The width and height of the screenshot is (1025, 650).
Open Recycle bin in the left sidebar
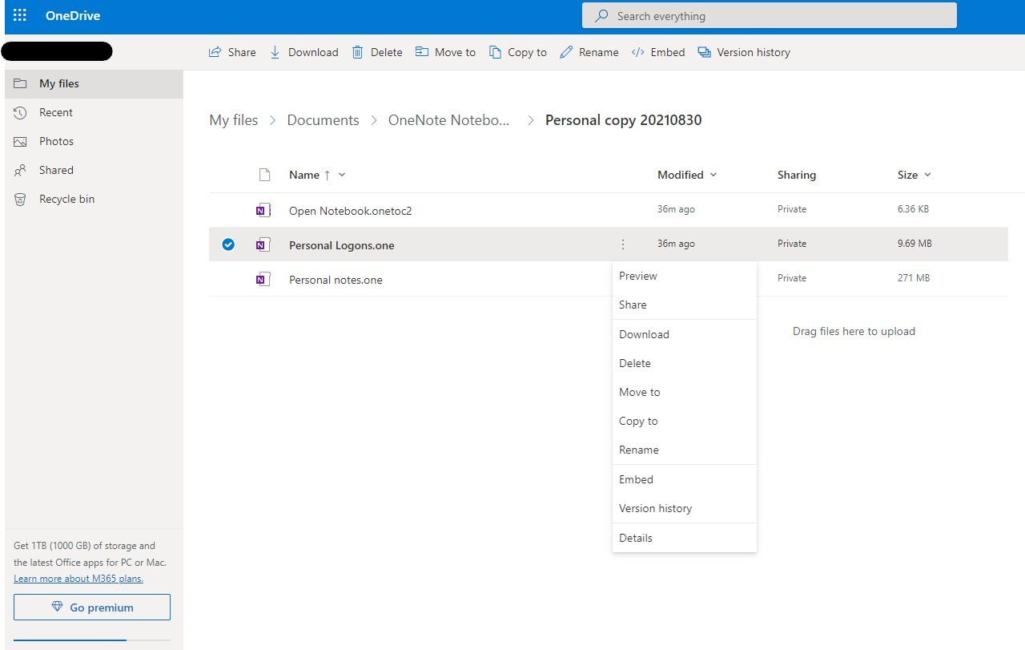point(94,199)
